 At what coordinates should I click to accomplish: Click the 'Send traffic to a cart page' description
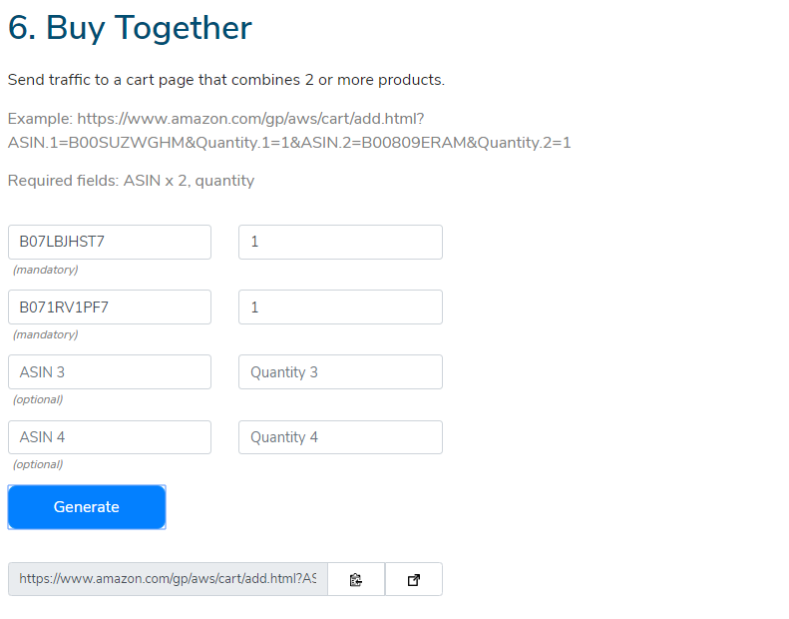click(x=226, y=80)
